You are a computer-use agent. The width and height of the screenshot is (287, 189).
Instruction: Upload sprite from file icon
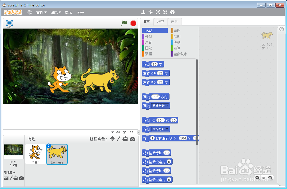pos(125,139)
